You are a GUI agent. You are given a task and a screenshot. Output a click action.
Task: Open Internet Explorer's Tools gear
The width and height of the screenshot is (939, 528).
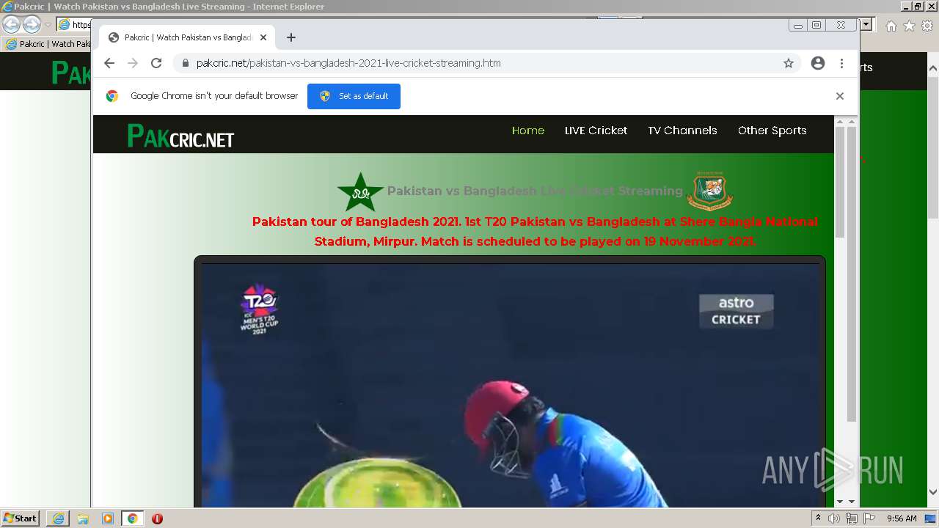pyautogui.click(x=928, y=26)
